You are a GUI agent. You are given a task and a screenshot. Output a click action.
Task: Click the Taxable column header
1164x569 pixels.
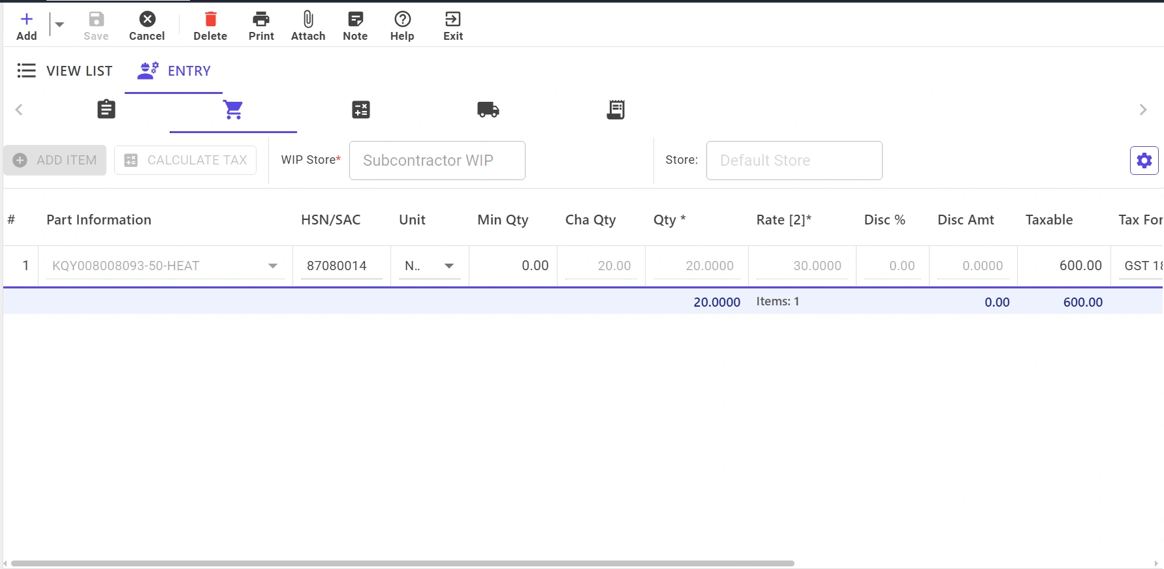(x=1049, y=220)
